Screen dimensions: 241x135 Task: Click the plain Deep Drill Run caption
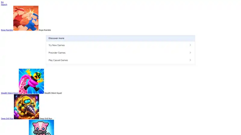pos(46,118)
